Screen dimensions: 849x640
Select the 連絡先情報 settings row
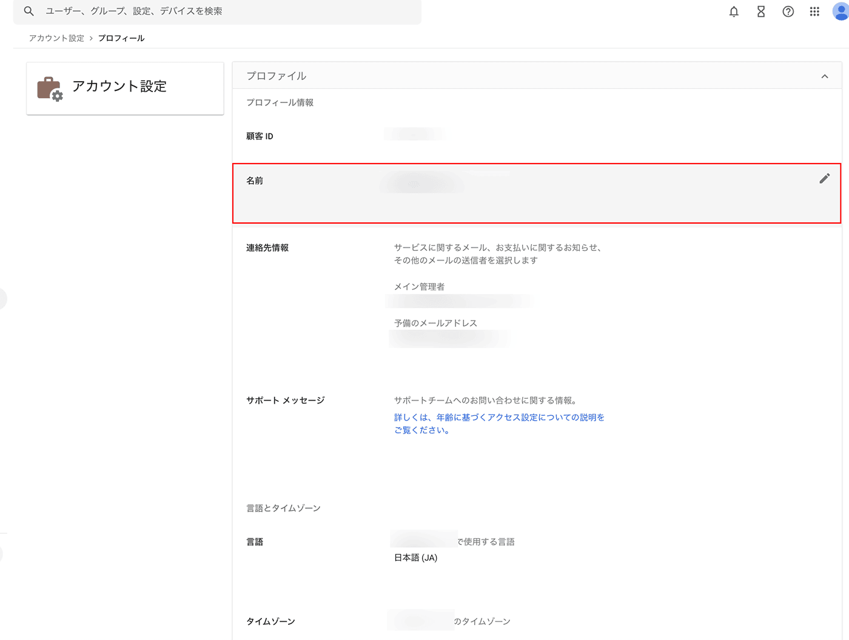point(267,248)
